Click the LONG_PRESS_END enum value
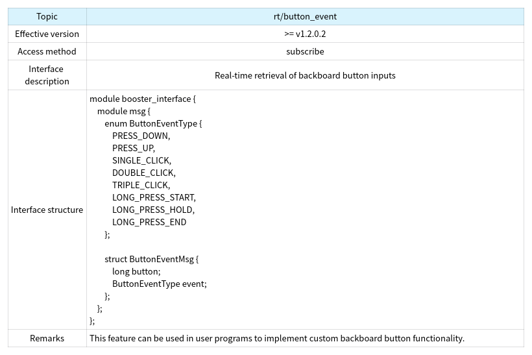 coord(149,222)
